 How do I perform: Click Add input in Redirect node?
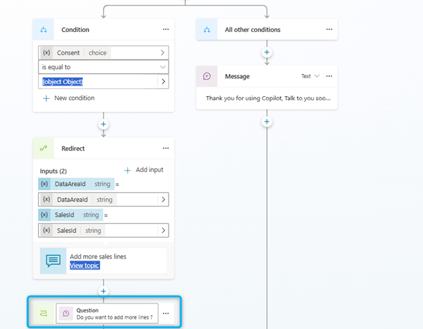pyautogui.click(x=144, y=170)
